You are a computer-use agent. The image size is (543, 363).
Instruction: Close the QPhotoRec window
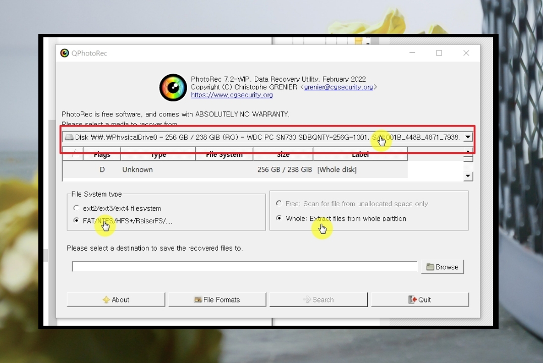coord(466,53)
